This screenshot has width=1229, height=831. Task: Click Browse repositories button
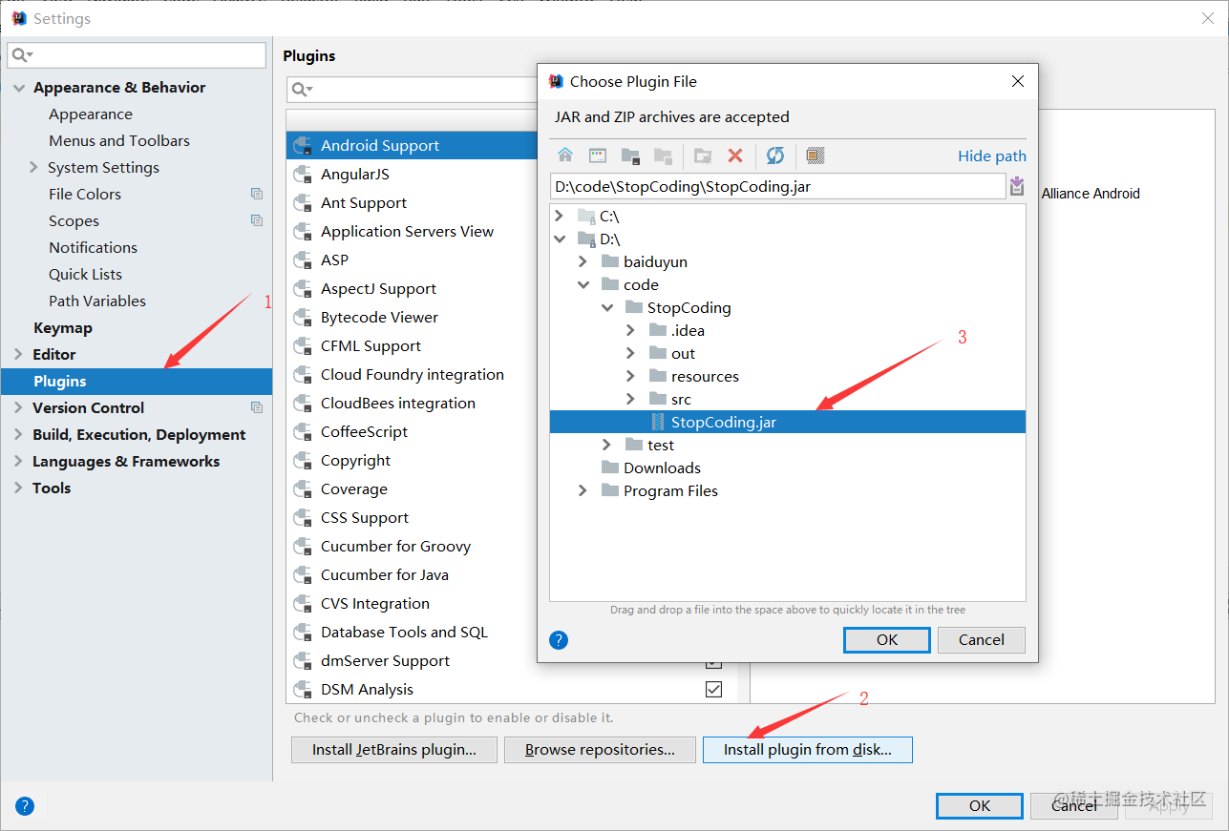pyautogui.click(x=600, y=749)
